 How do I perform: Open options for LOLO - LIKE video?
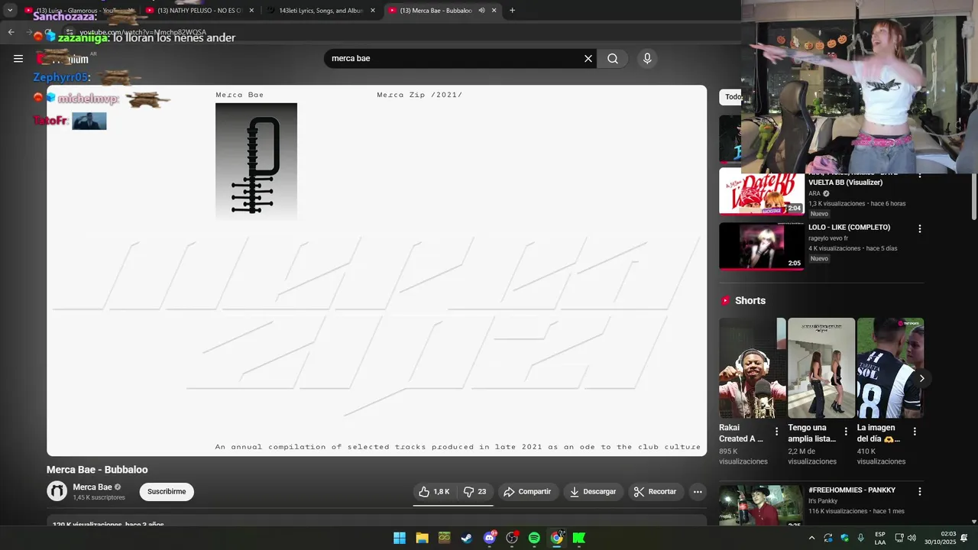pyautogui.click(x=920, y=228)
